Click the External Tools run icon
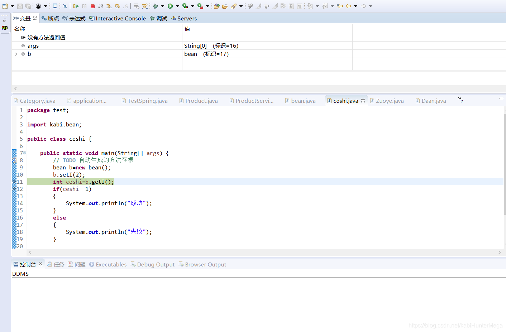 [x=200, y=6]
